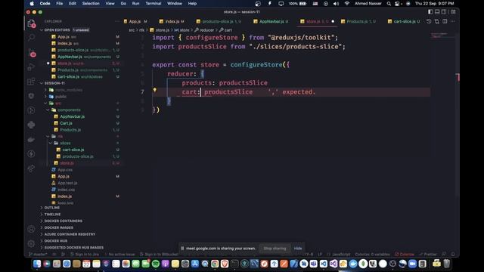Open the Search view in activity bar
This screenshot has width=484, height=272.
31,38
